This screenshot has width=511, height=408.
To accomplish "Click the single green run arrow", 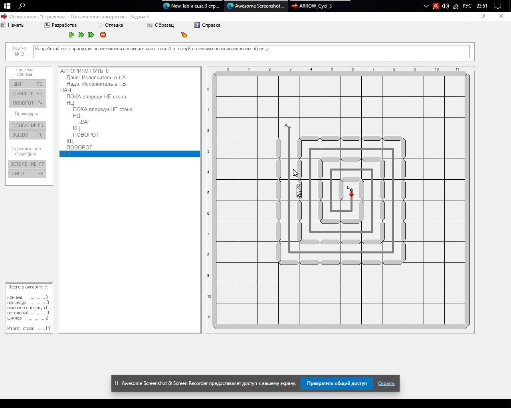I will [72, 35].
